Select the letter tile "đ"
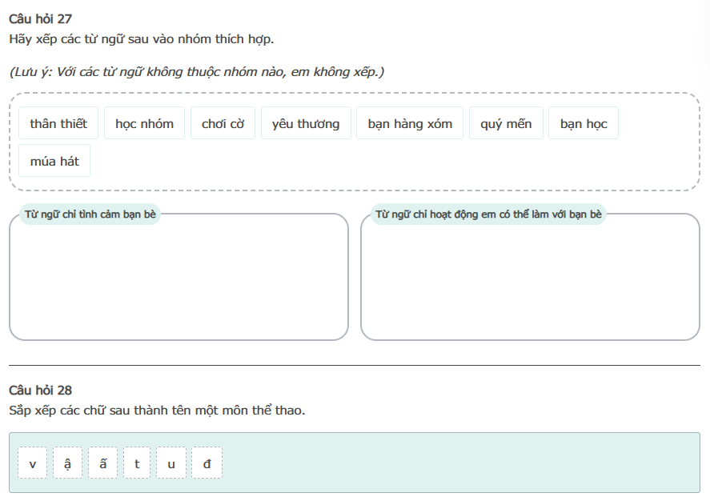This screenshot has height=501, width=710. point(207,463)
